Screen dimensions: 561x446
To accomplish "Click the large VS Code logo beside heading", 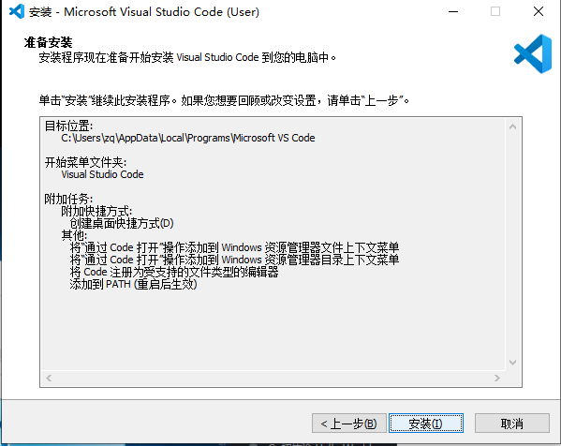I will (x=533, y=53).
